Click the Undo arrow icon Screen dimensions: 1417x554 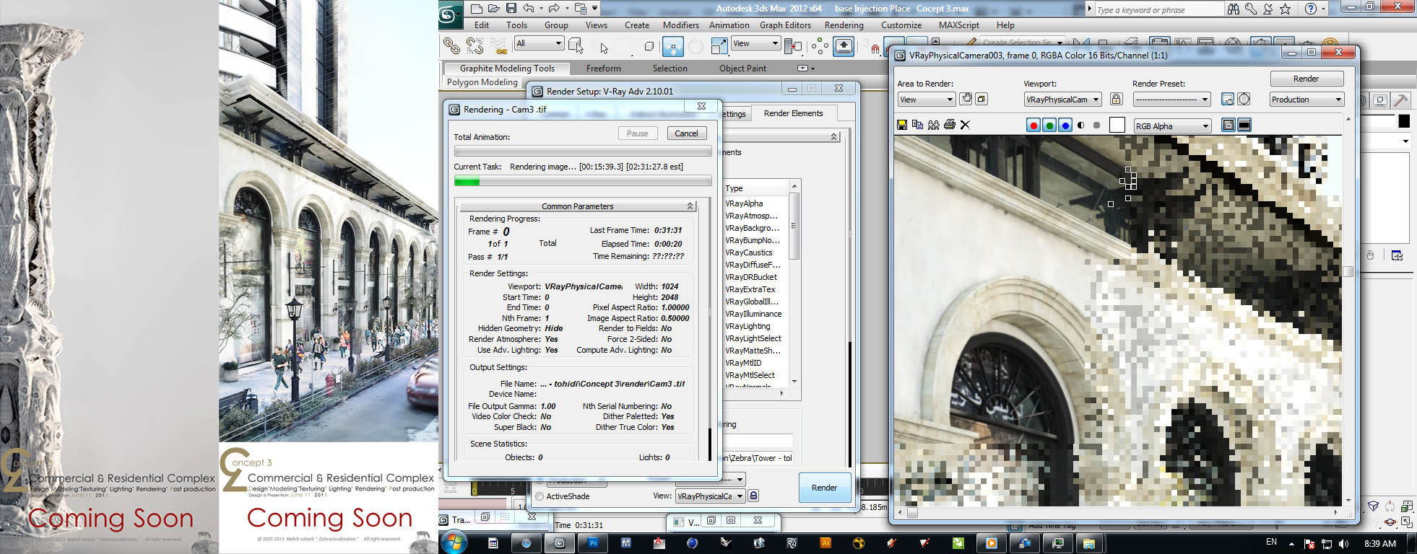pyautogui.click(x=529, y=9)
